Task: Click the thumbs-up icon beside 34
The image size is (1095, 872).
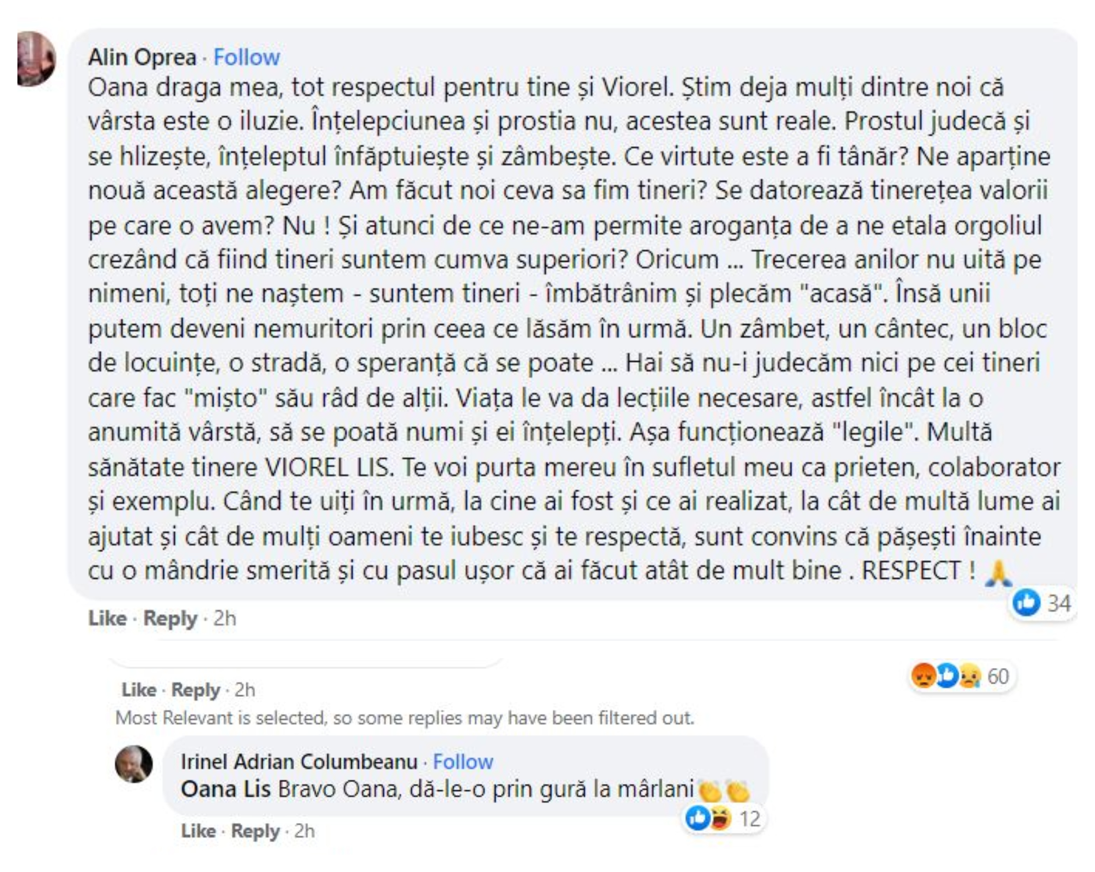Action: pyautogui.click(x=1026, y=603)
